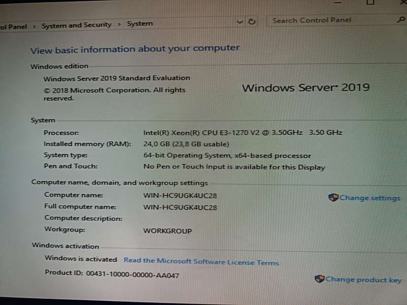Click the Xeon E3-1270 V2 processor text
407x305 pixels.
[x=243, y=133]
